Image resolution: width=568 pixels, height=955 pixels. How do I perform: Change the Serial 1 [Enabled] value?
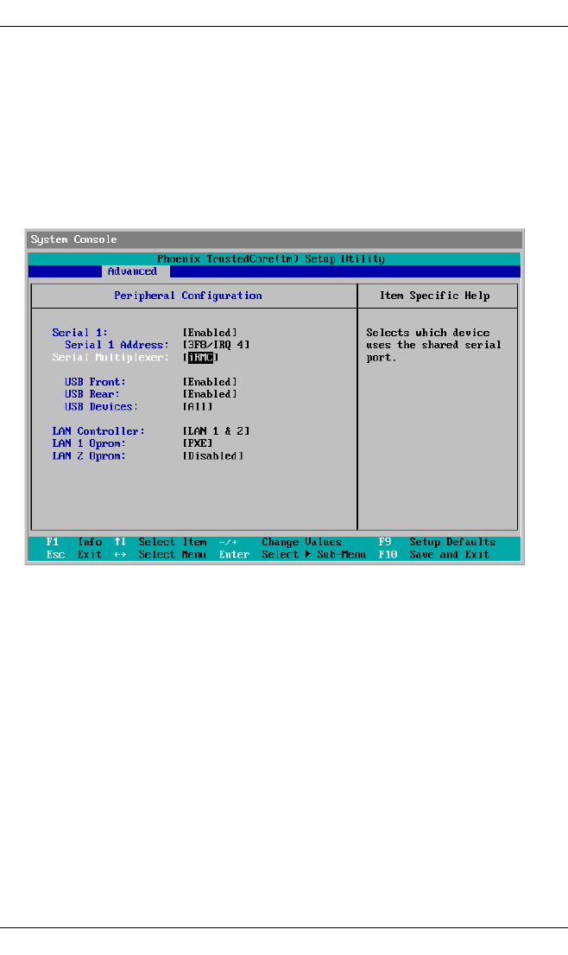point(210,333)
